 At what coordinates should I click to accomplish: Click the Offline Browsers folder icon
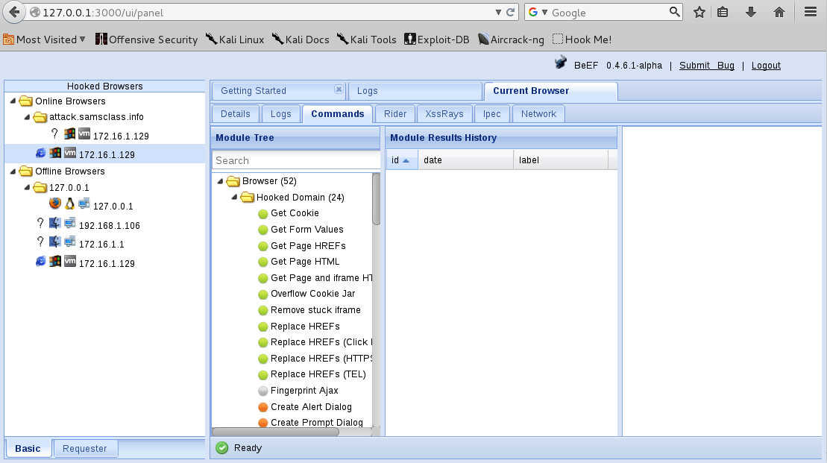tap(26, 171)
